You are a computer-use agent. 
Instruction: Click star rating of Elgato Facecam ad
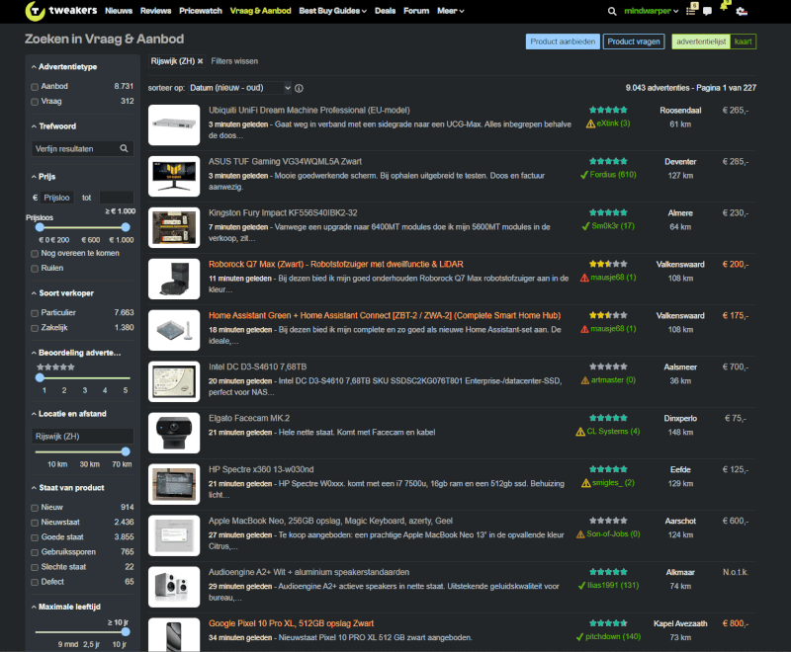(608, 418)
